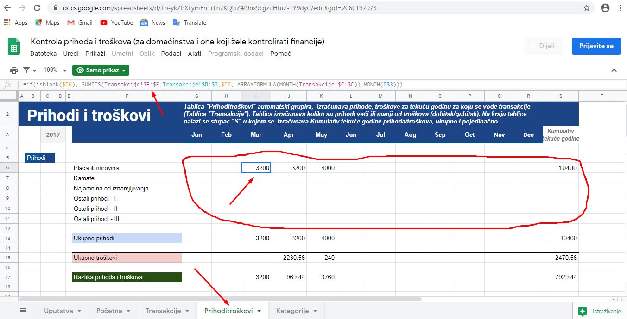Viewport: 627px width, 319px height.
Task: Click the Google Sheets home logo
Action: [x=14, y=47]
